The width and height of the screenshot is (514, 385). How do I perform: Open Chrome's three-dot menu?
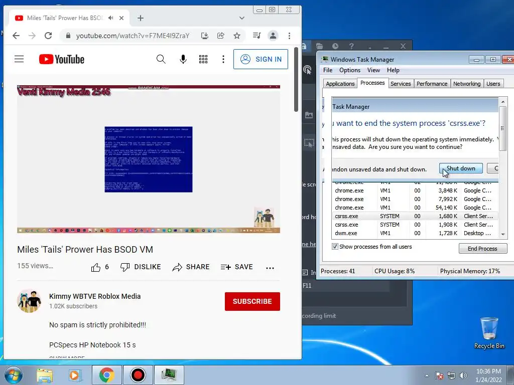click(x=289, y=36)
